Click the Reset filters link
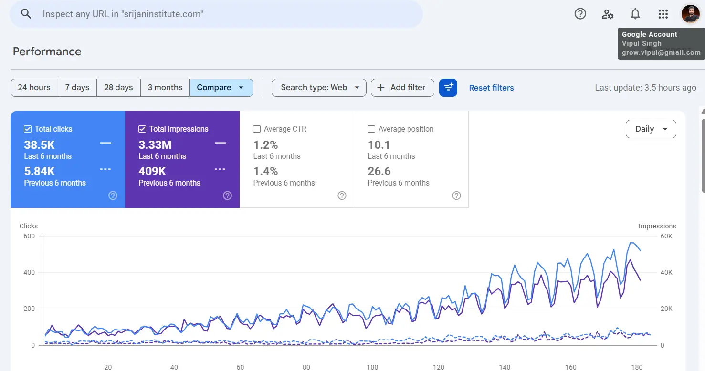The height and width of the screenshot is (371, 705). click(492, 88)
